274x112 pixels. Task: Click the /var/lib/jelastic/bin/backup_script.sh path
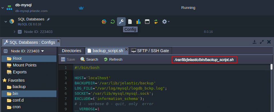point(204,60)
